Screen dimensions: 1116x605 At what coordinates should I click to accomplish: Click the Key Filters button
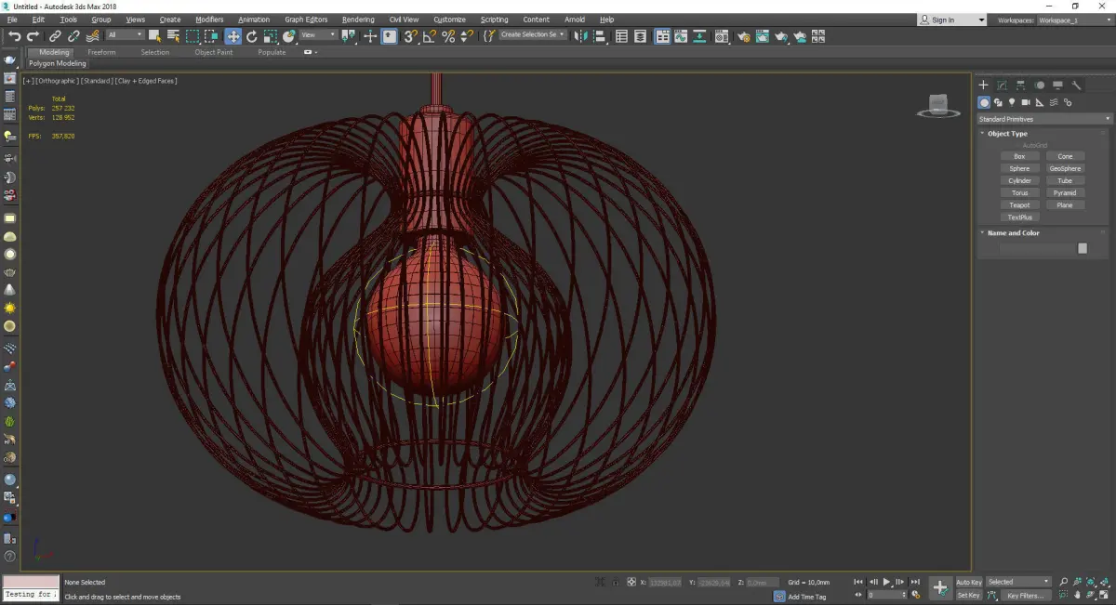[1024, 595]
